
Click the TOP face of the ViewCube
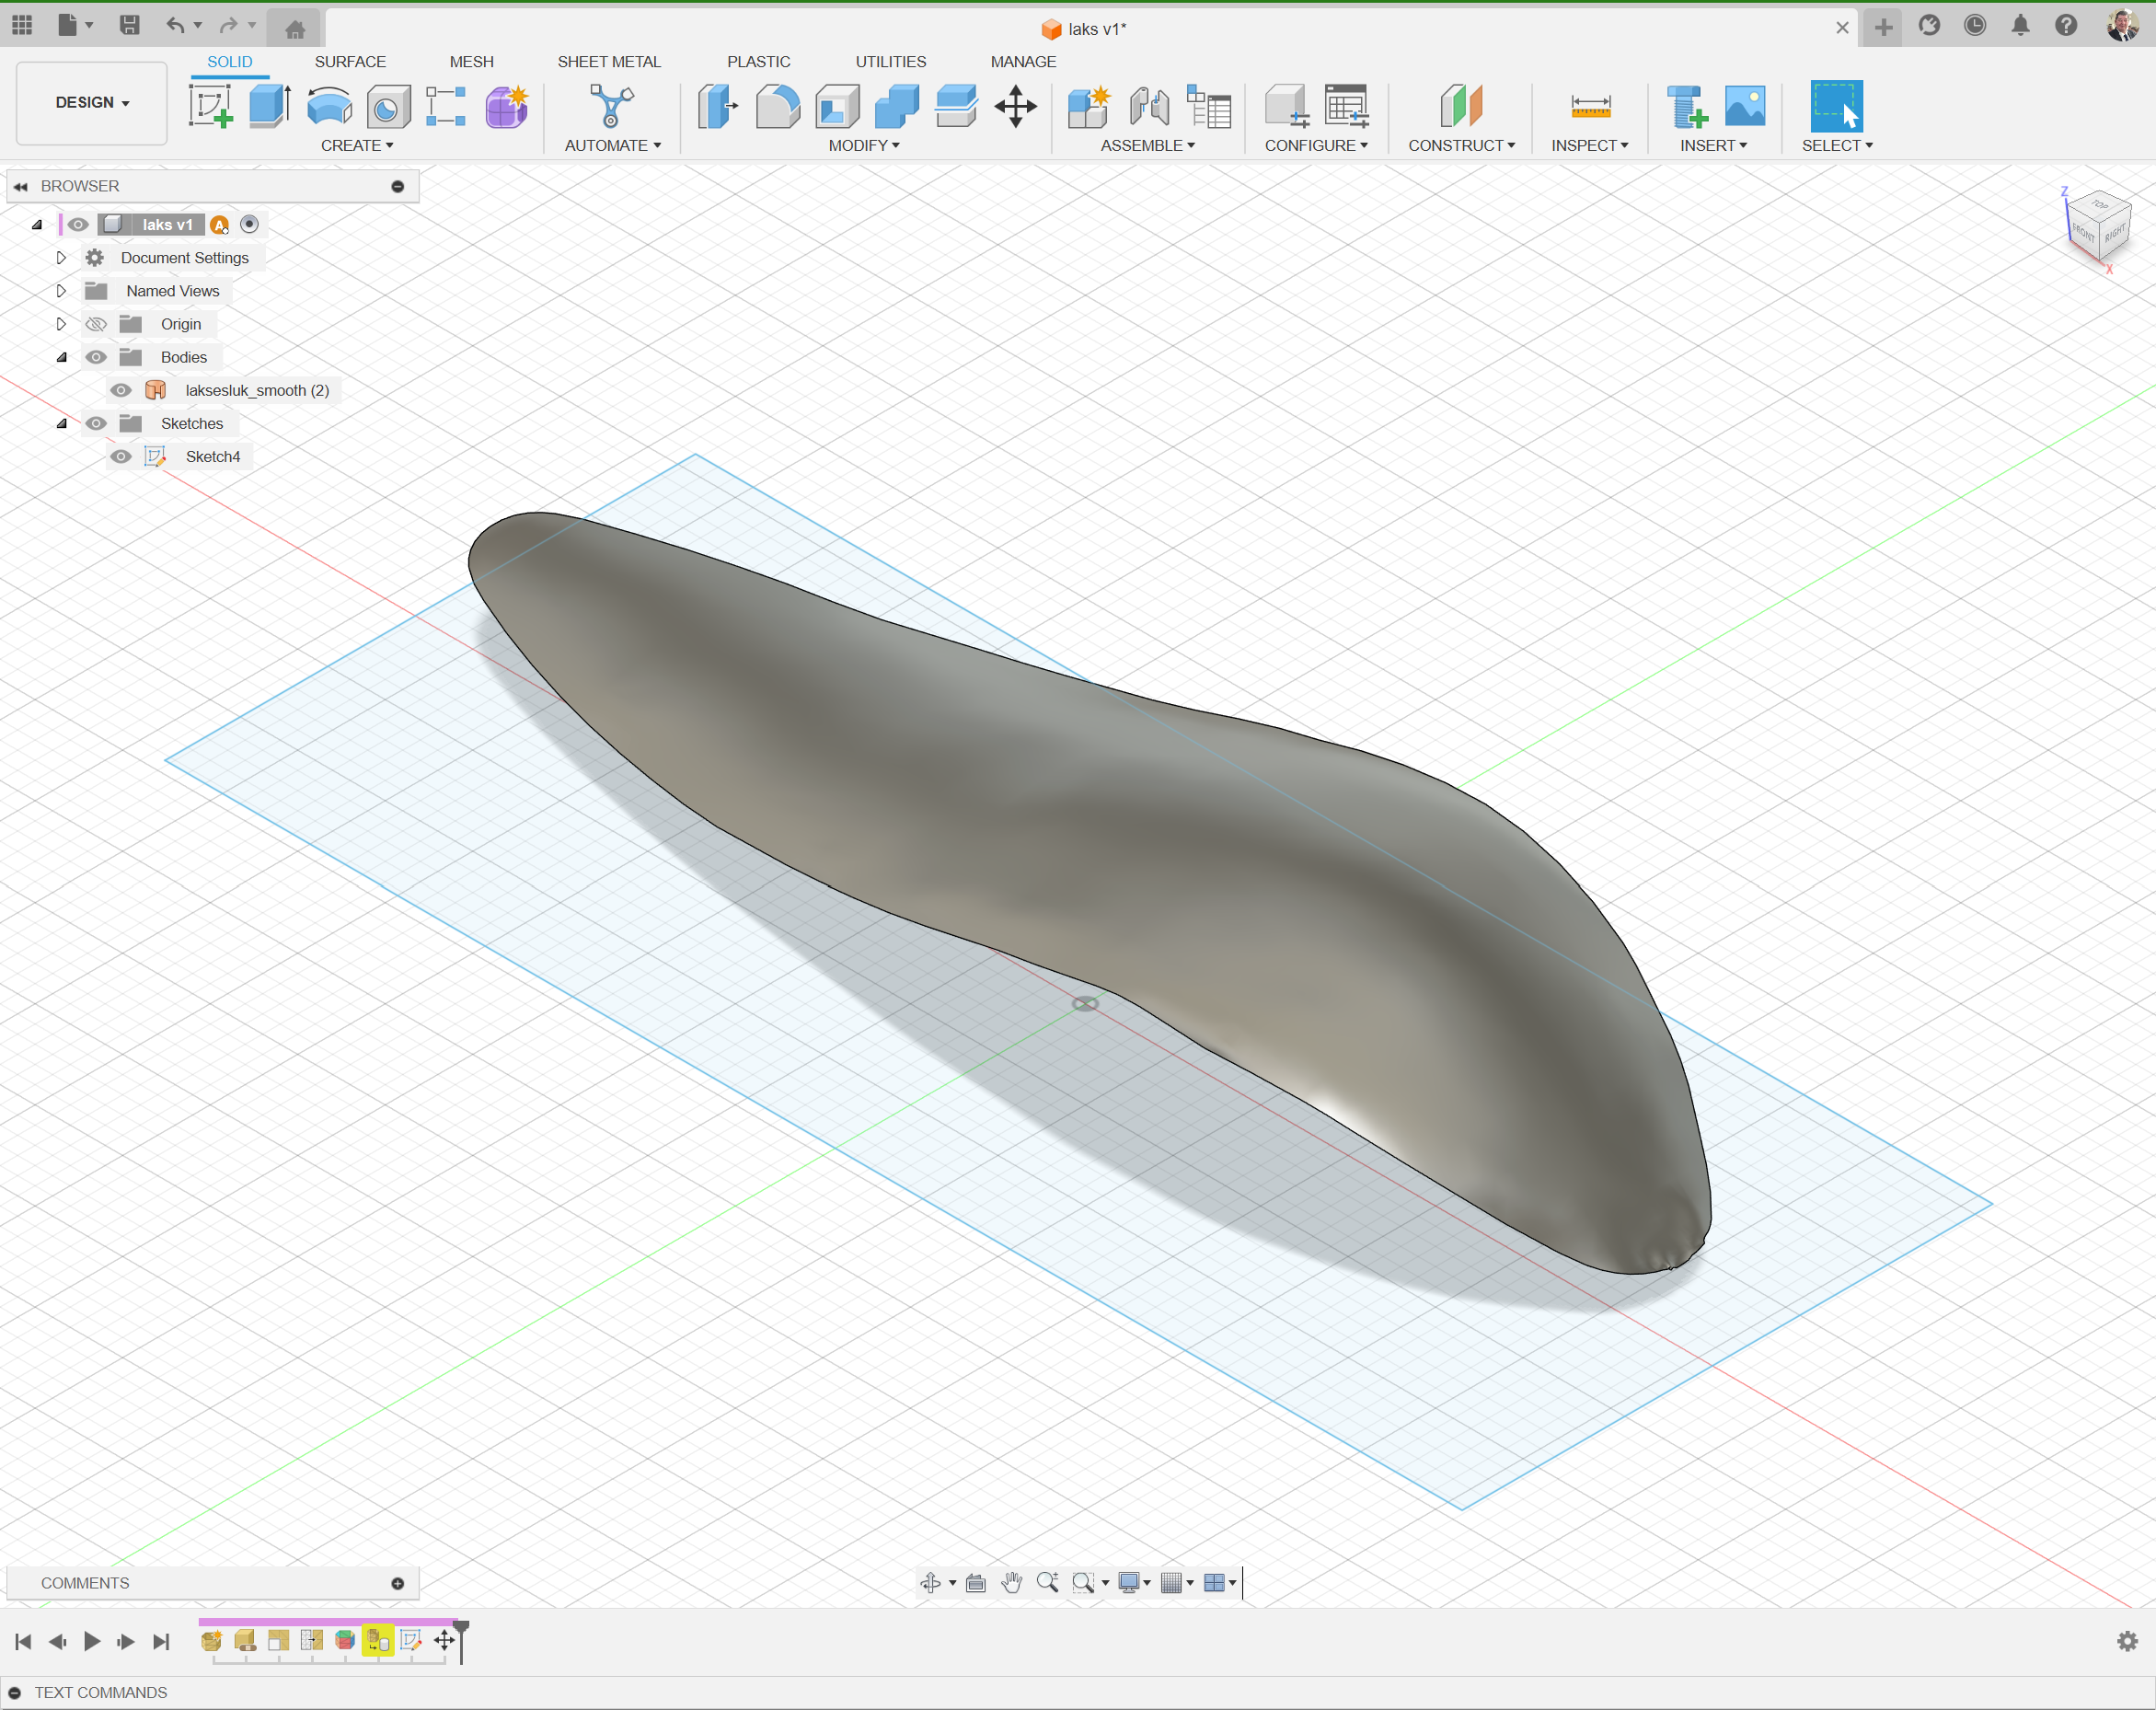coord(2098,205)
